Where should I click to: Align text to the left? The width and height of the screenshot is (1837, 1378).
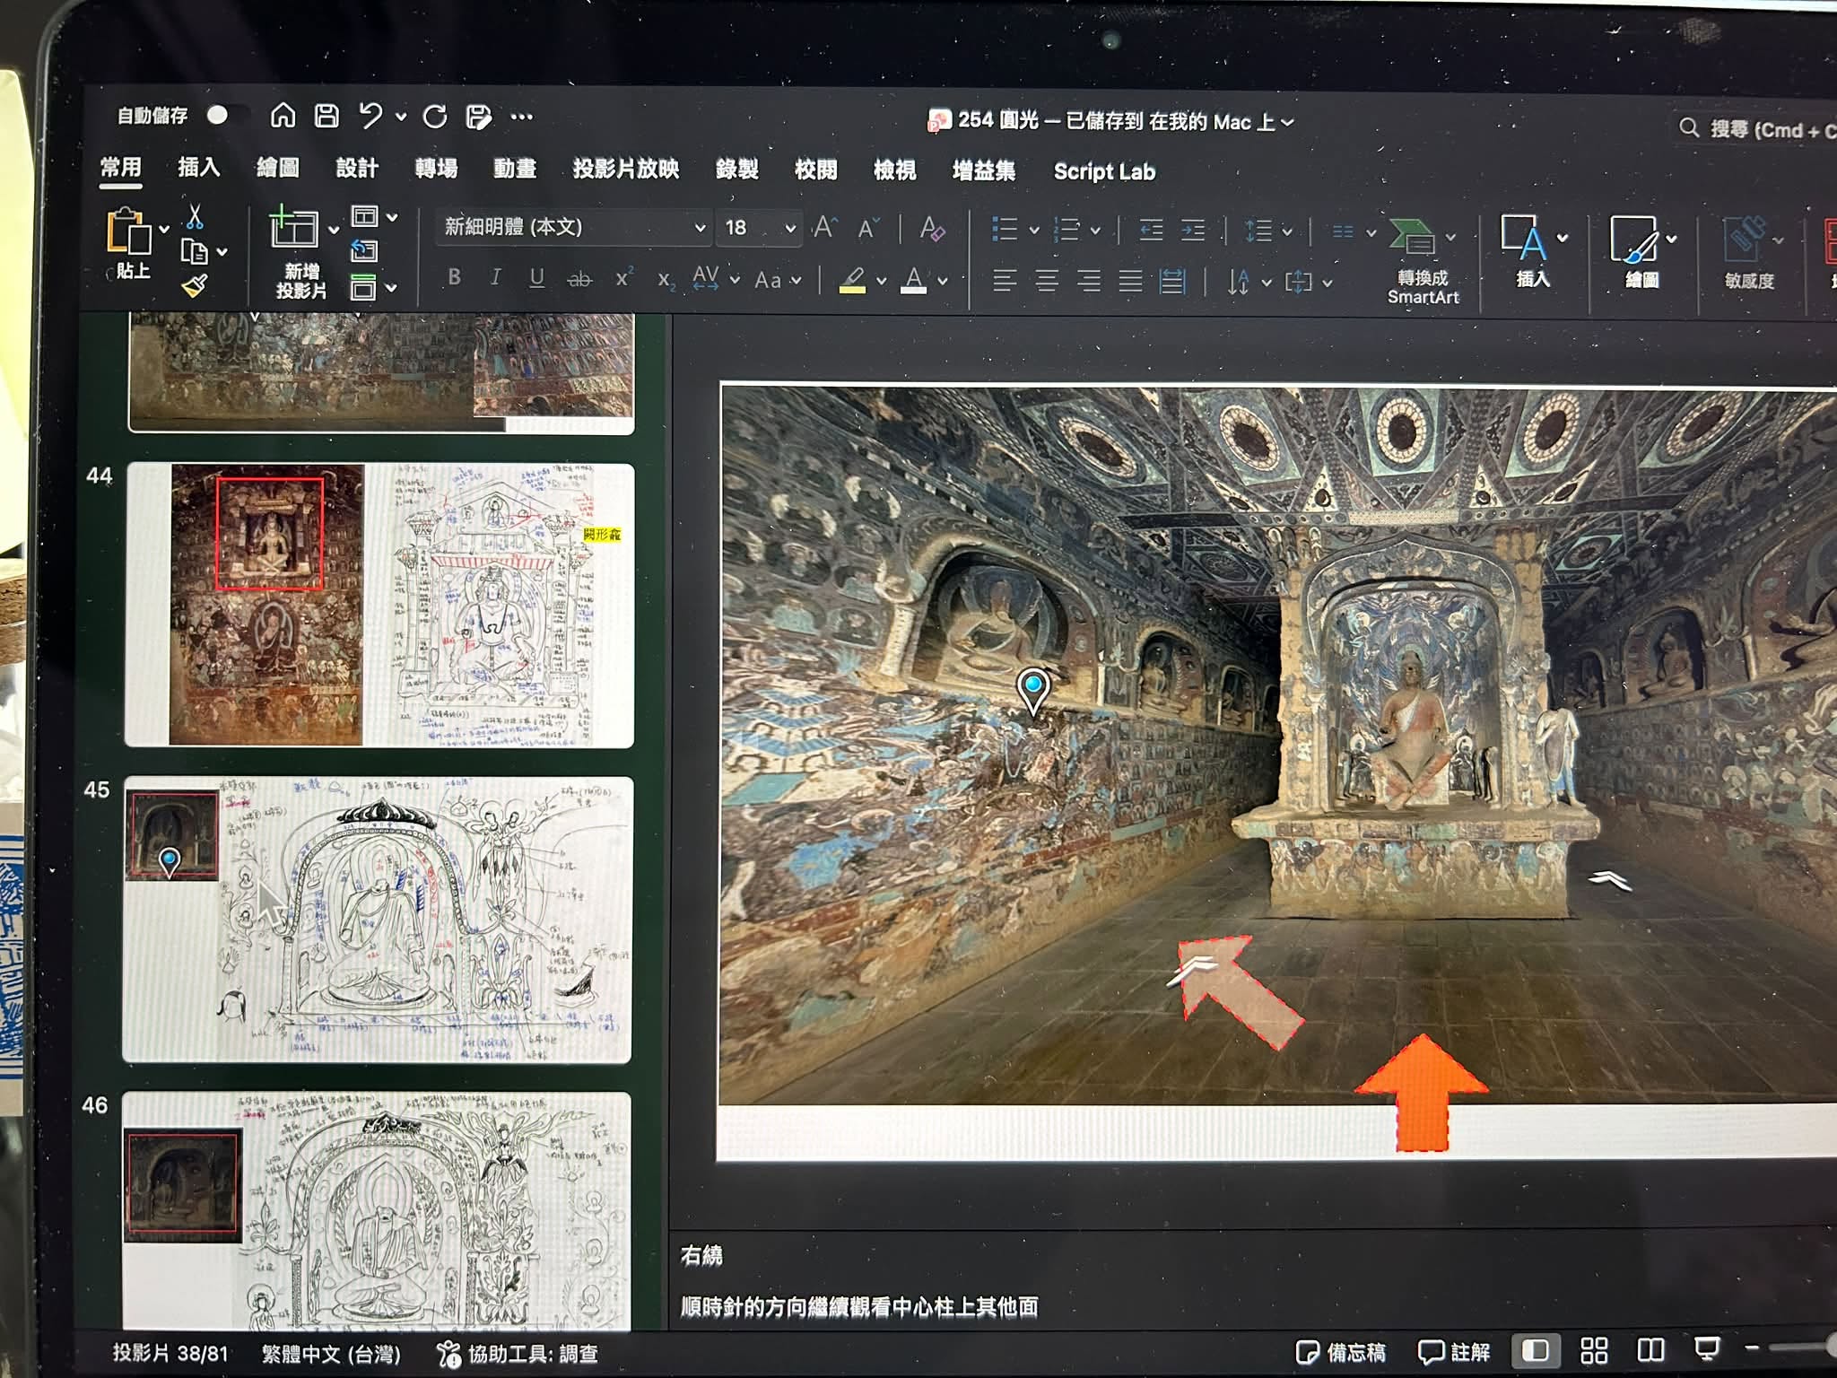tap(1005, 281)
